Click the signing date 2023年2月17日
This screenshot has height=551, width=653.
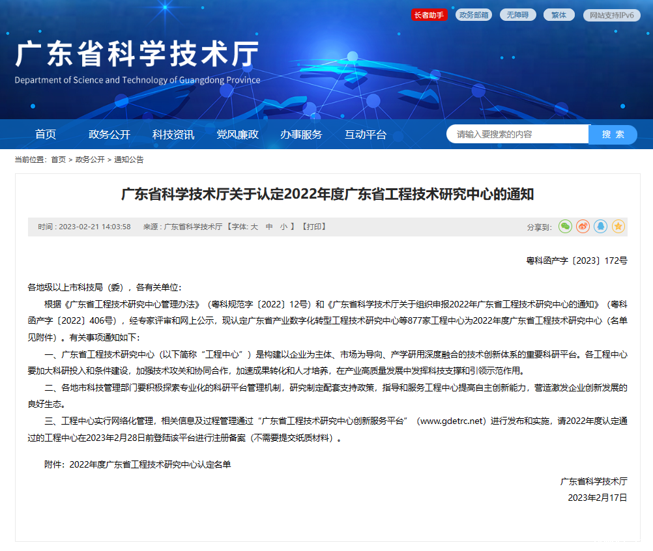point(598,498)
